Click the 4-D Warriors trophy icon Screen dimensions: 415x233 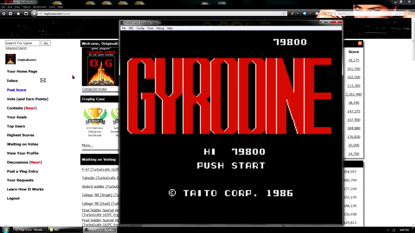click(x=95, y=116)
